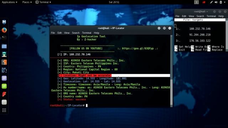Open the clock showing Sat 20:51
This screenshot has height=128, width=228.
(x=114, y=2)
